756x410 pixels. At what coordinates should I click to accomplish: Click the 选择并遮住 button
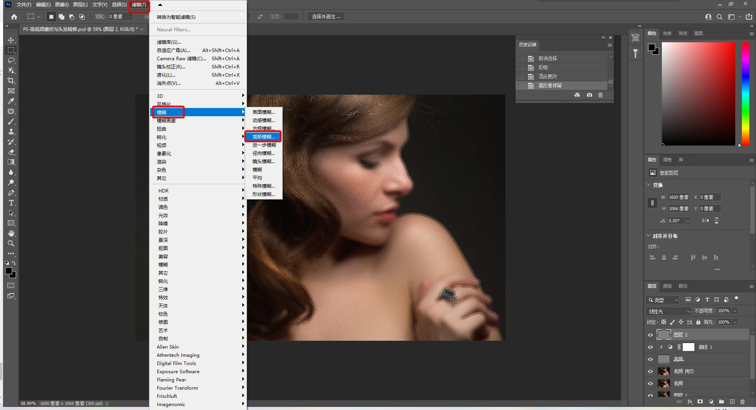point(325,16)
